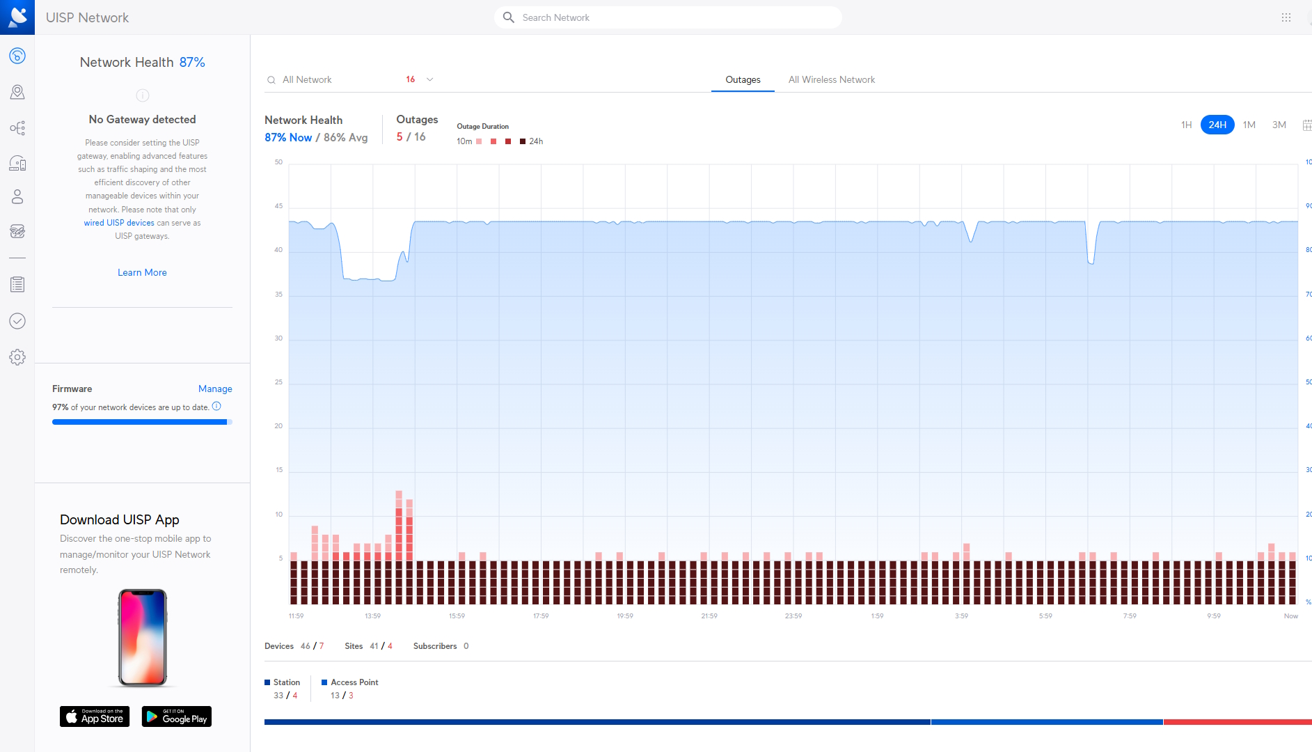Click the lightest 10m outage duration swatch
1312x752 pixels.
(479, 141)
